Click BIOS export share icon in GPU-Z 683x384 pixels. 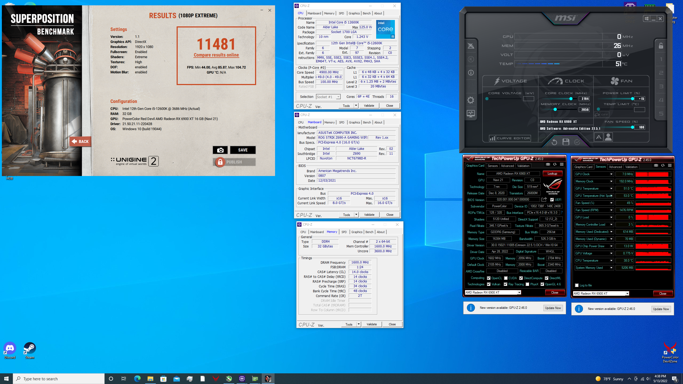pos(544,199)
